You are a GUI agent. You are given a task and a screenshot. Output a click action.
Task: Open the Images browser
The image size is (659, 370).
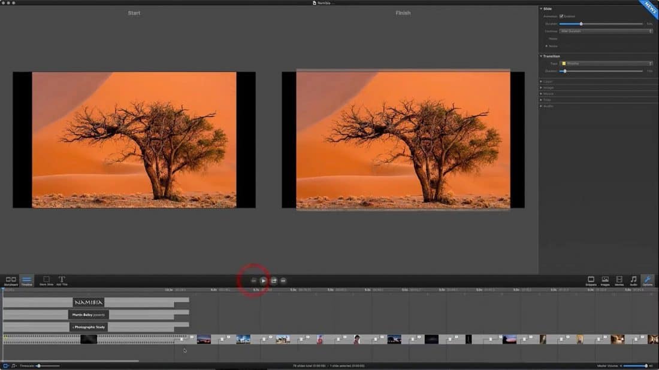pyautogui.click(x=605, y=280)
